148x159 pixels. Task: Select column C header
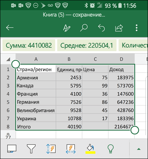[x=95, y=59]
